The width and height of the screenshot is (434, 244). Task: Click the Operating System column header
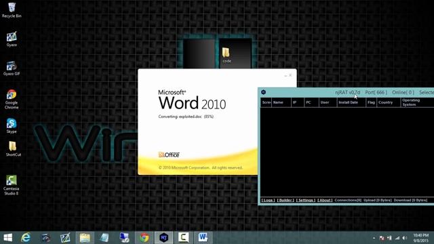[x=418, y=102]
